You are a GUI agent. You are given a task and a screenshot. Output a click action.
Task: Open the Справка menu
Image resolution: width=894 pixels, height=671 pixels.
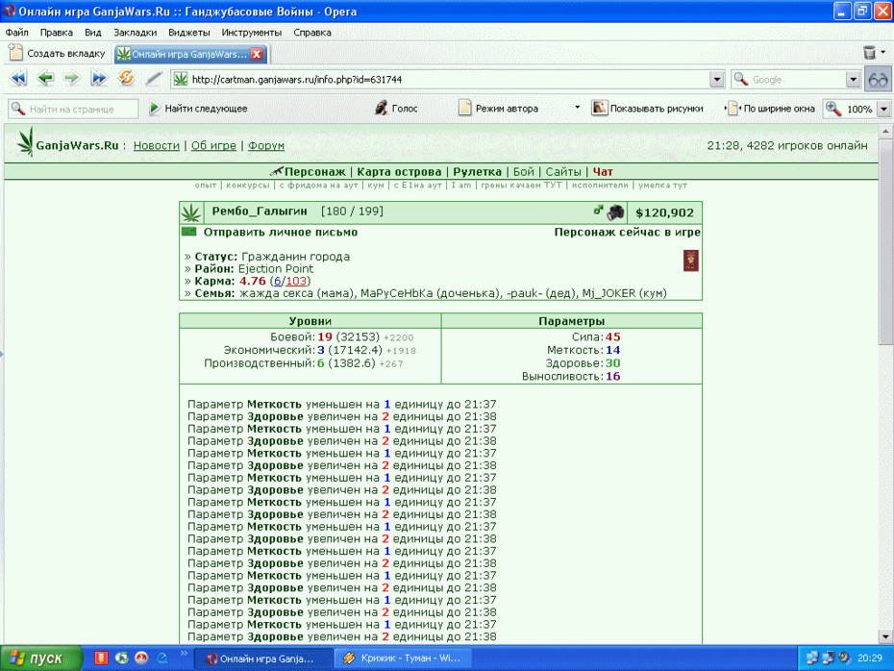point(311,33)
